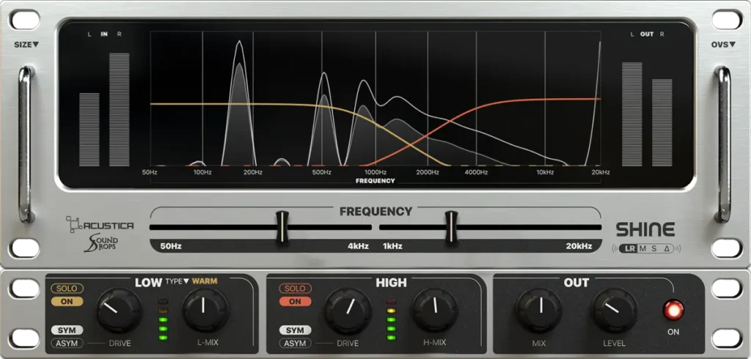This screenshot has width=751, height=359.
Task: Select ASYM mode in HIGH section
Action: [x=295, y=343]
